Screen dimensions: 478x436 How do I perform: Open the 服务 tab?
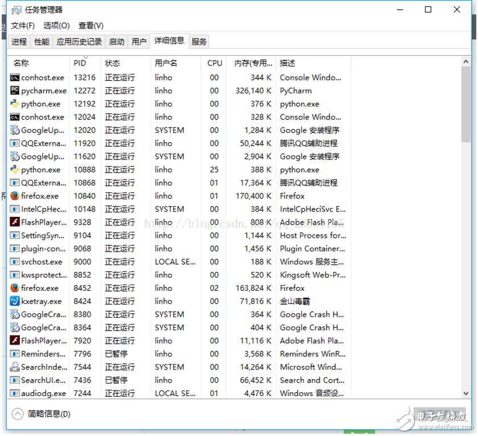tap(199, 41)
